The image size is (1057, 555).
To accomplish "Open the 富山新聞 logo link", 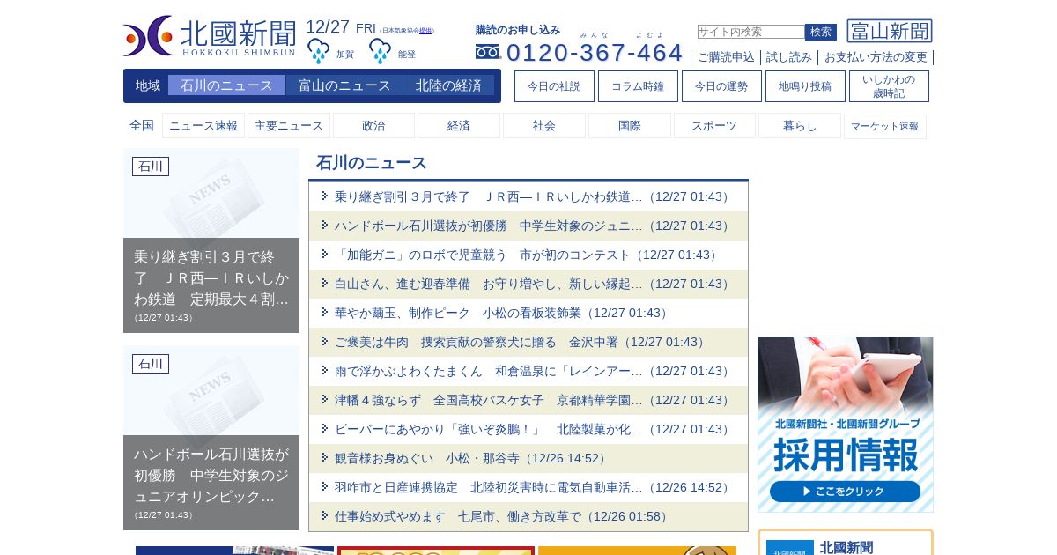I will [x=890, y=31].
